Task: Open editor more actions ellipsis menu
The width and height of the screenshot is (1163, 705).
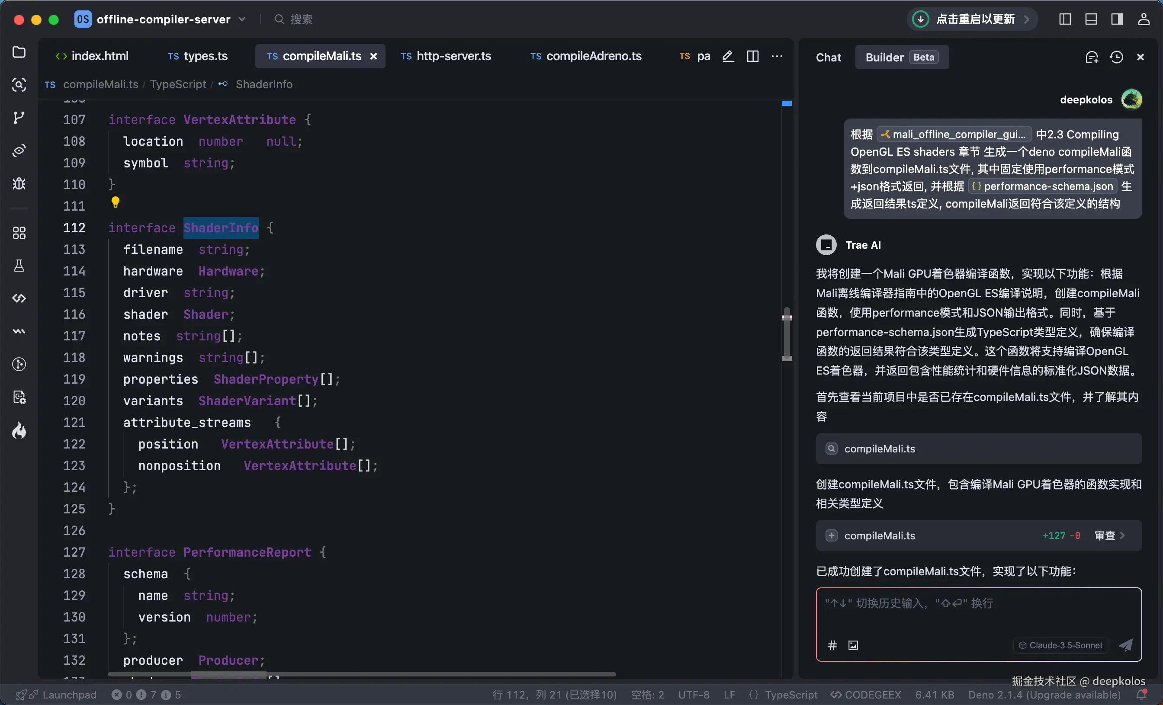Action: [777, 57]
